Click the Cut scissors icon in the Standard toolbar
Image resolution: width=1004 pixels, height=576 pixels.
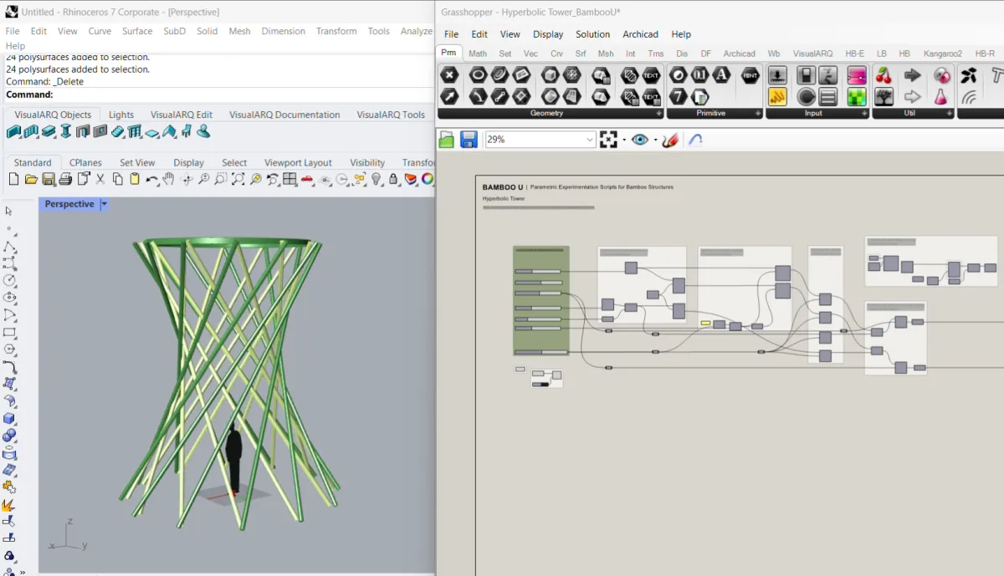[100, 179]
